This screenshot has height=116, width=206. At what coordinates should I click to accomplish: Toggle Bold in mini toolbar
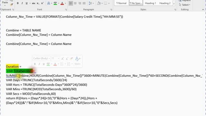point(35,64)
